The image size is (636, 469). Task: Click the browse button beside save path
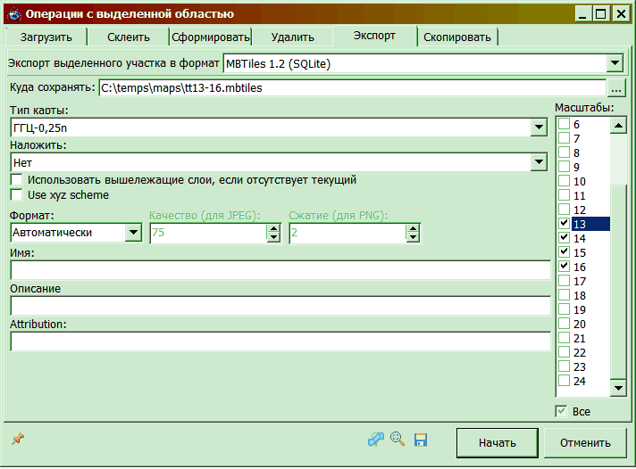click(x=616, y=87)
